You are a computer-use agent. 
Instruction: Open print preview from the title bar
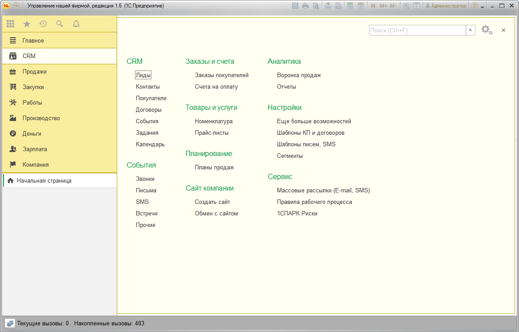tap(316, 6)
